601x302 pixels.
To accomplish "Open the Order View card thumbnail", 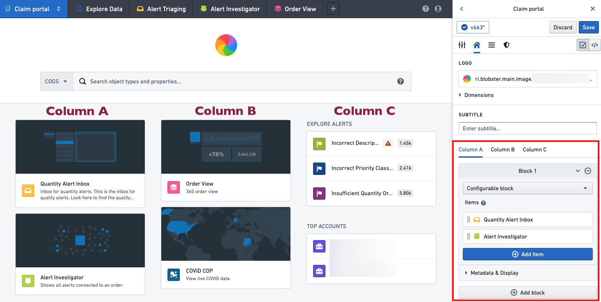I will click(x=226, y=147).
